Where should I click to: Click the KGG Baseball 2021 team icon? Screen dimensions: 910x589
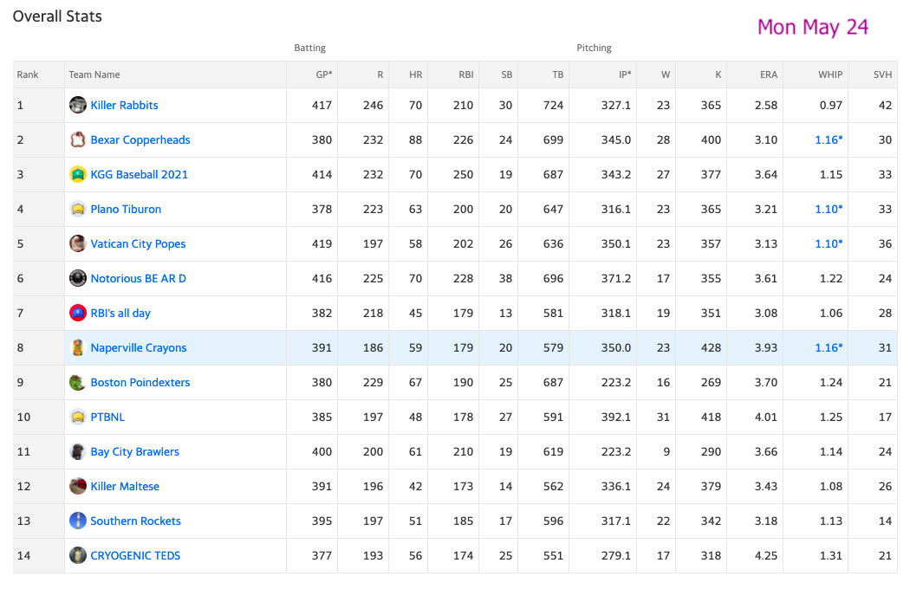(x=78, y=174)
